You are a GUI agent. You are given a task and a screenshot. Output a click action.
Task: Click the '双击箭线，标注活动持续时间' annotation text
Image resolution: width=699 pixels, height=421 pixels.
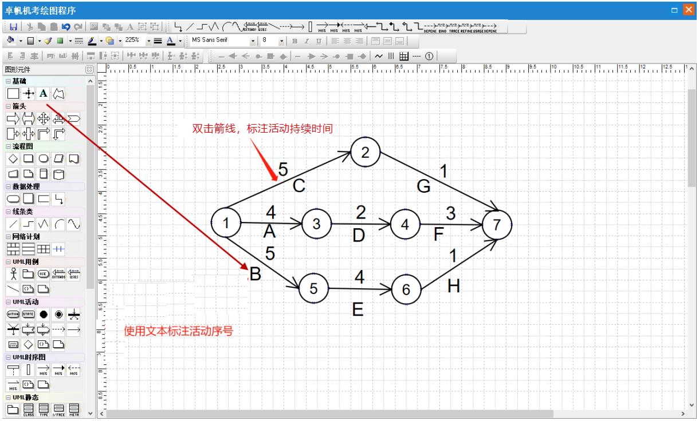coord(262,129)
